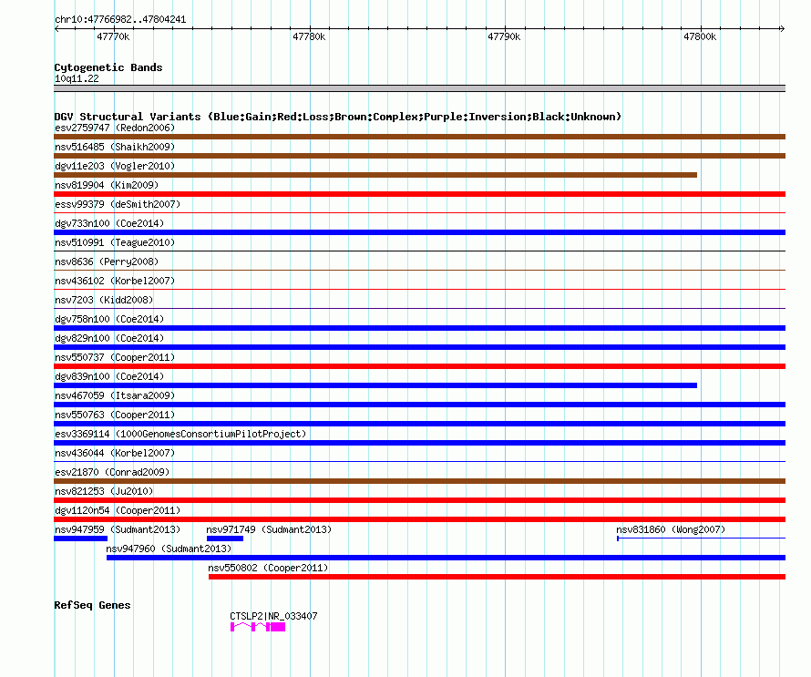Image resolution: width=811 pixels, height=677 pixels.
Task: Open the essv99379 (deSmith2007) label
Action: pos(118,204)
